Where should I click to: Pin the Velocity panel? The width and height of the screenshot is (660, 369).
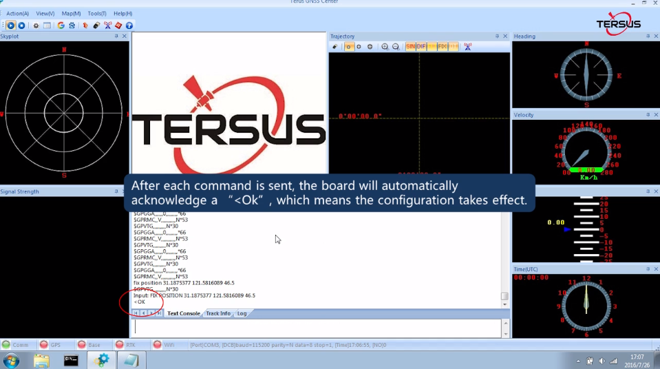pos(648,114)
